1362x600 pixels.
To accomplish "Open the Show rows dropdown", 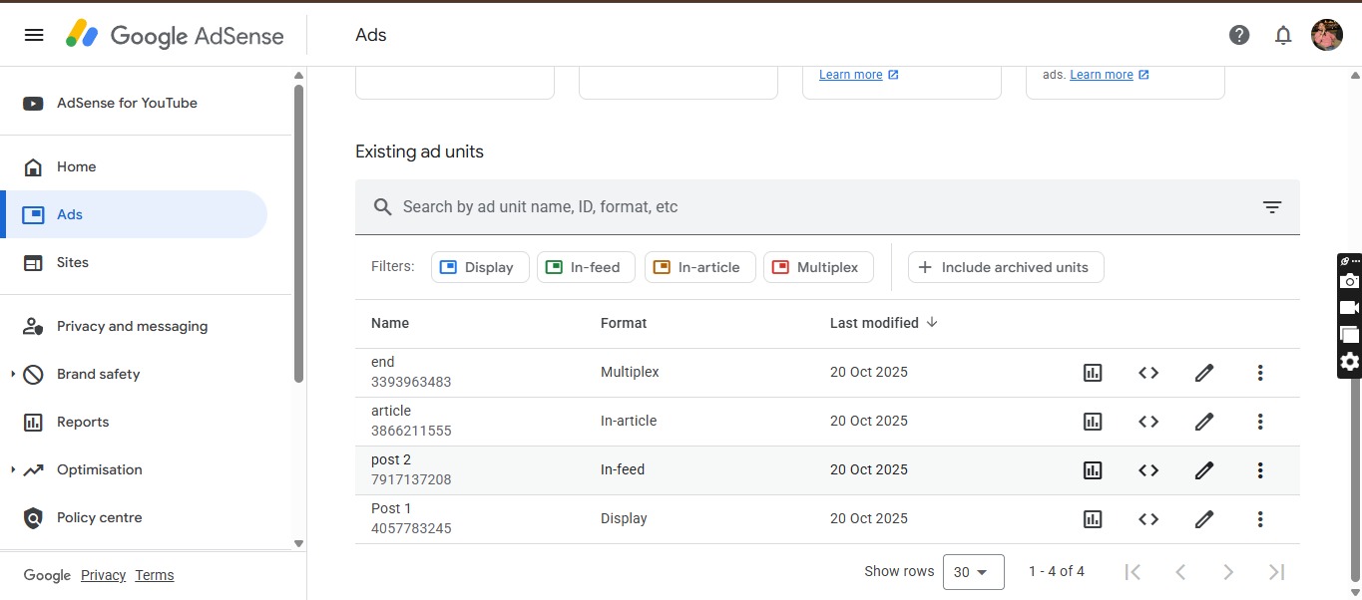I will pyautogui.click(x=973, y=572).
